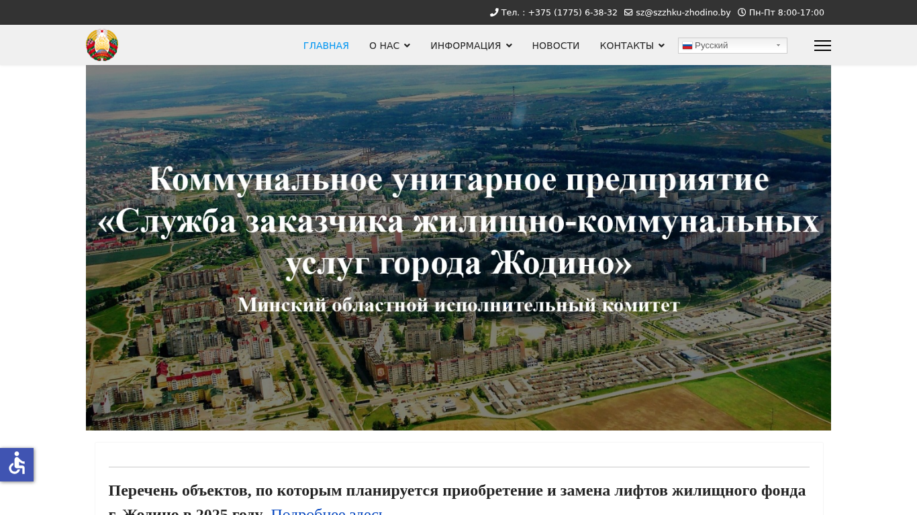Click the headline about lift replacement
The height and width of the screenshot is (515, 917).
456,491
